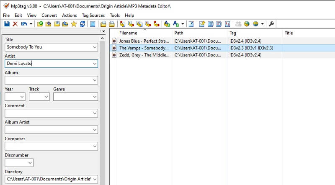Expand the Album Artist dropdown arrow
The height and width of the screenshot is (185, 335).
[x=94, y=130]
